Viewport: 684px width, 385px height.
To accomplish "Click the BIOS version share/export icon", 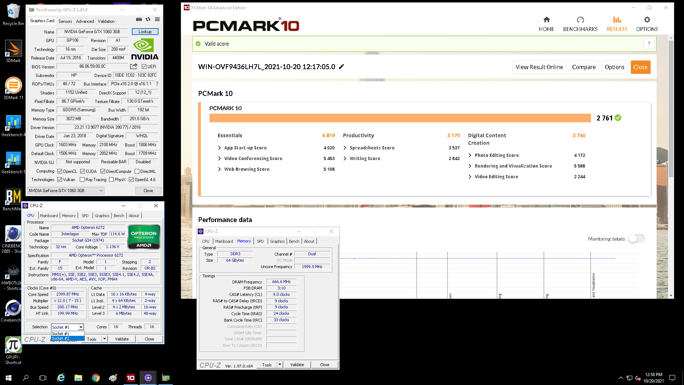I will tap(134, 66).
